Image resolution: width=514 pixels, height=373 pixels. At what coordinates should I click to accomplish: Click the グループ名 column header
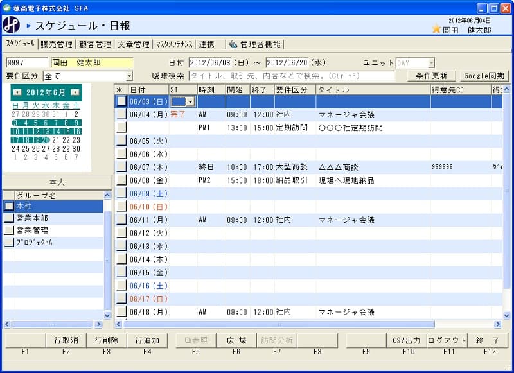pos(59,196)
